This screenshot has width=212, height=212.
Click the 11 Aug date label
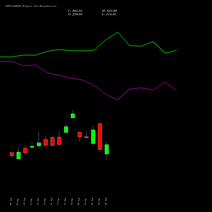tap(31, 201)
